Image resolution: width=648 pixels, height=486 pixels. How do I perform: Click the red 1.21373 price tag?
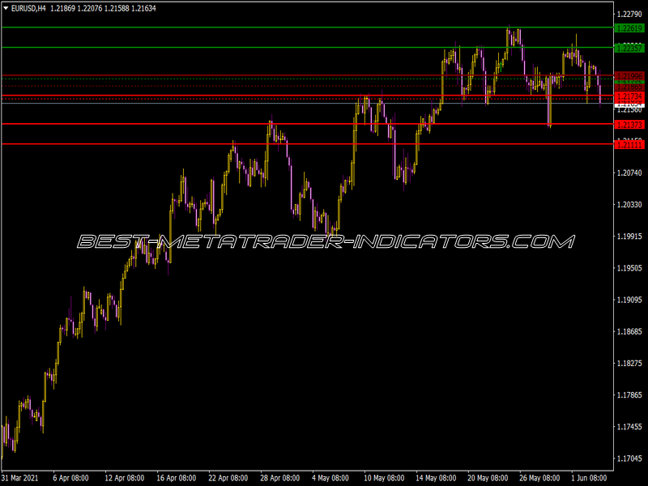[x=629, y=125]
